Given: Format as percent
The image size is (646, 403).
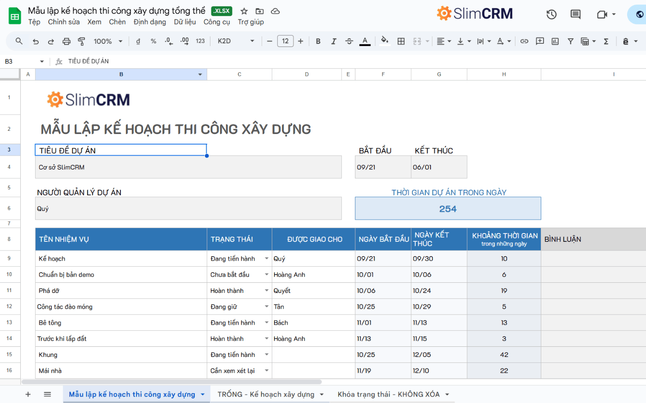Looking at the screenshot, I should (153, 41).
